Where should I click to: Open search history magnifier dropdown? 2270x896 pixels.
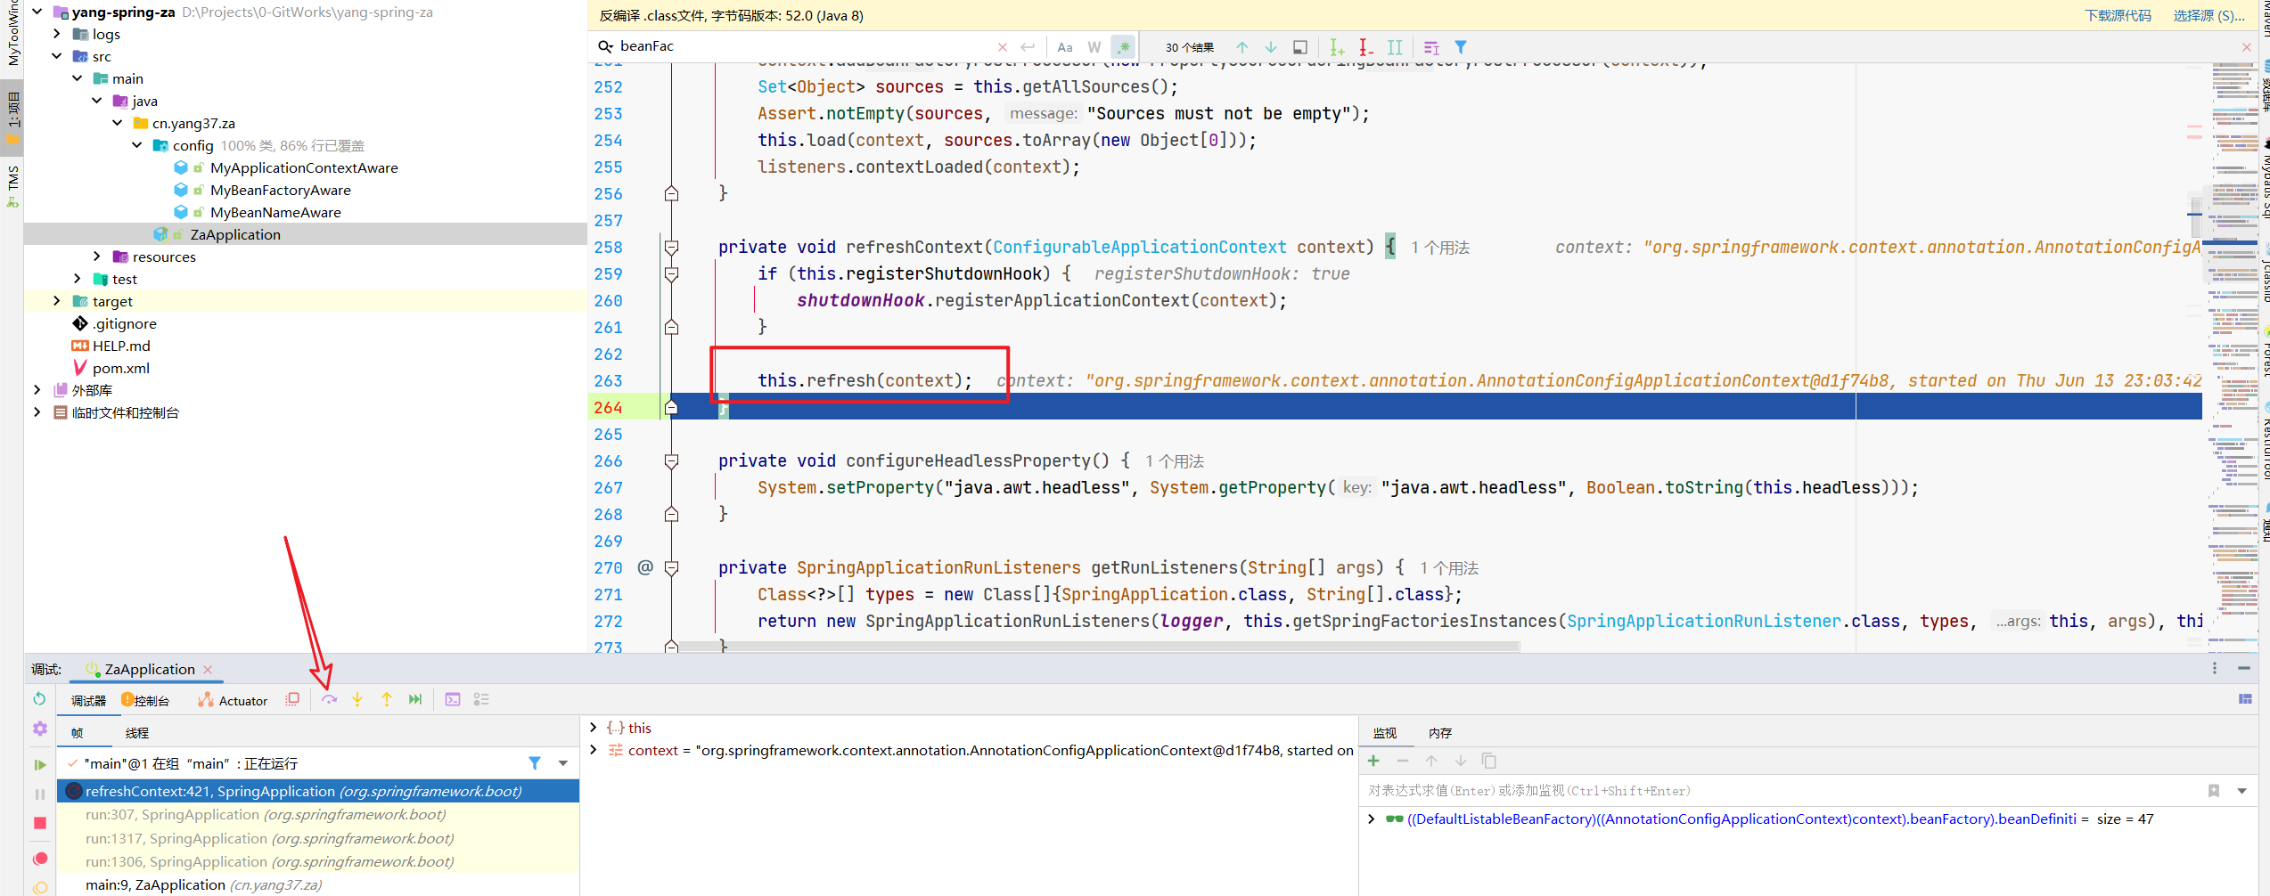click(605, 46)
